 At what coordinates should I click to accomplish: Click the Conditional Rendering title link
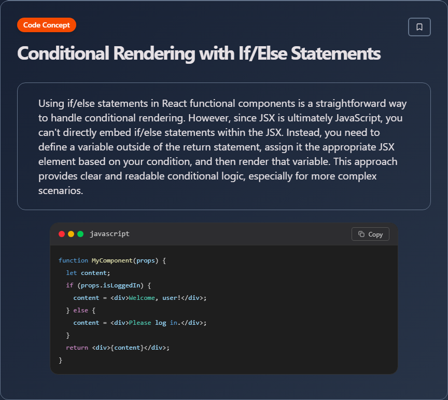[x=198, y=53]
